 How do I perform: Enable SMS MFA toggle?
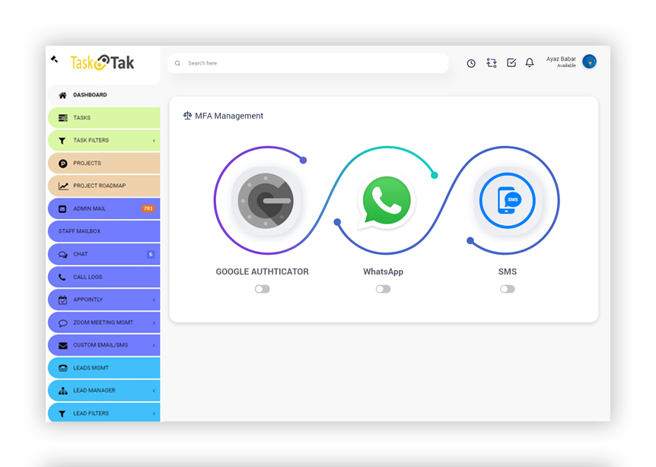coord(508,289)
